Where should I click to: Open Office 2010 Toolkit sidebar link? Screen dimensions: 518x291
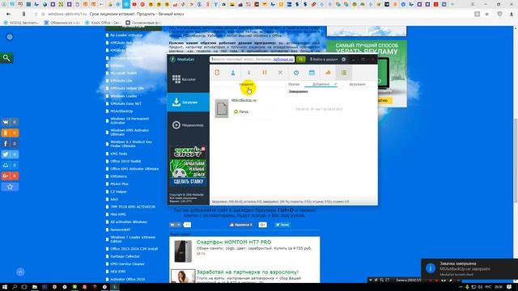point(125,161)
